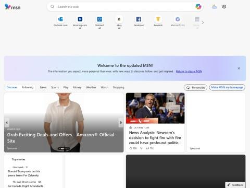Like the Newsom article thumbs up
250x188 pixels.
pos(133,148)
